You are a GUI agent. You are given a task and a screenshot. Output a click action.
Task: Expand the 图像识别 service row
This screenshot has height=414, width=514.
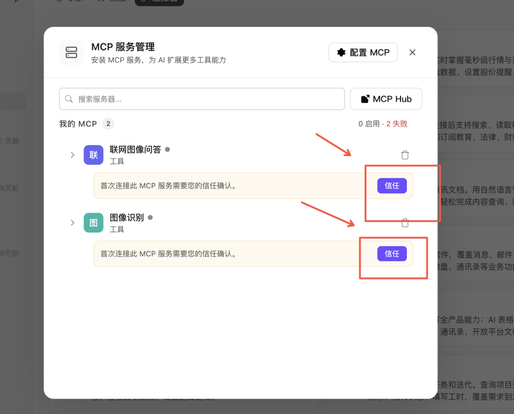click(x=72, y=223)
